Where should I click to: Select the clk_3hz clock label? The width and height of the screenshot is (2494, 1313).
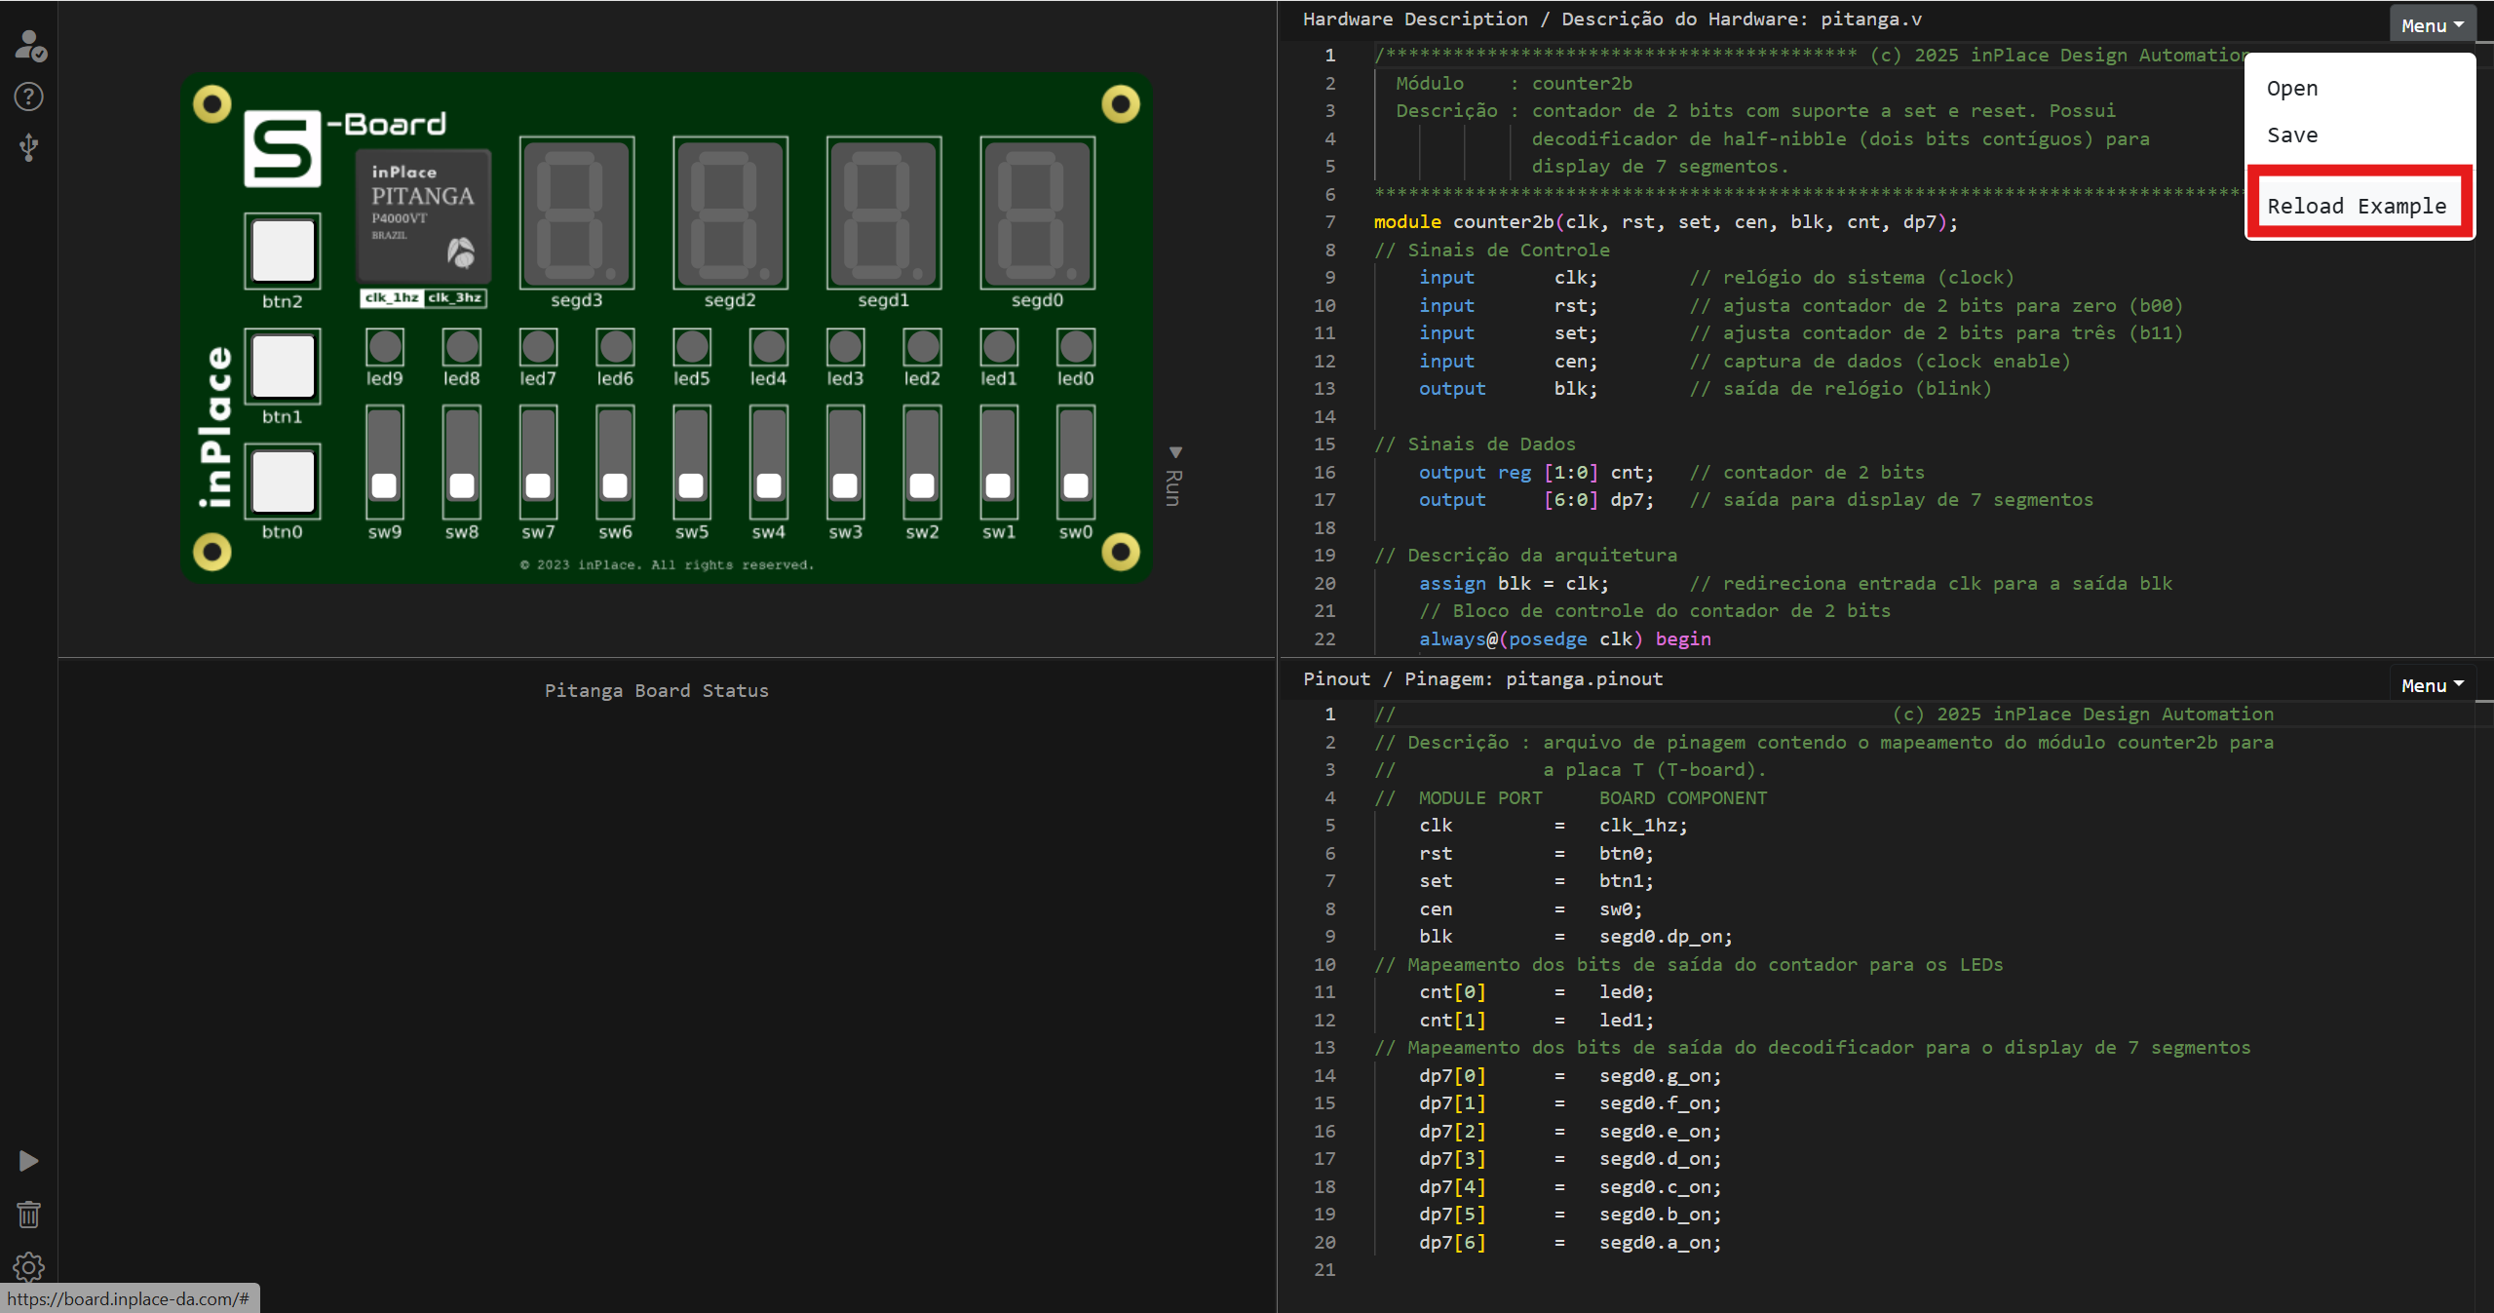coord(455,298)
